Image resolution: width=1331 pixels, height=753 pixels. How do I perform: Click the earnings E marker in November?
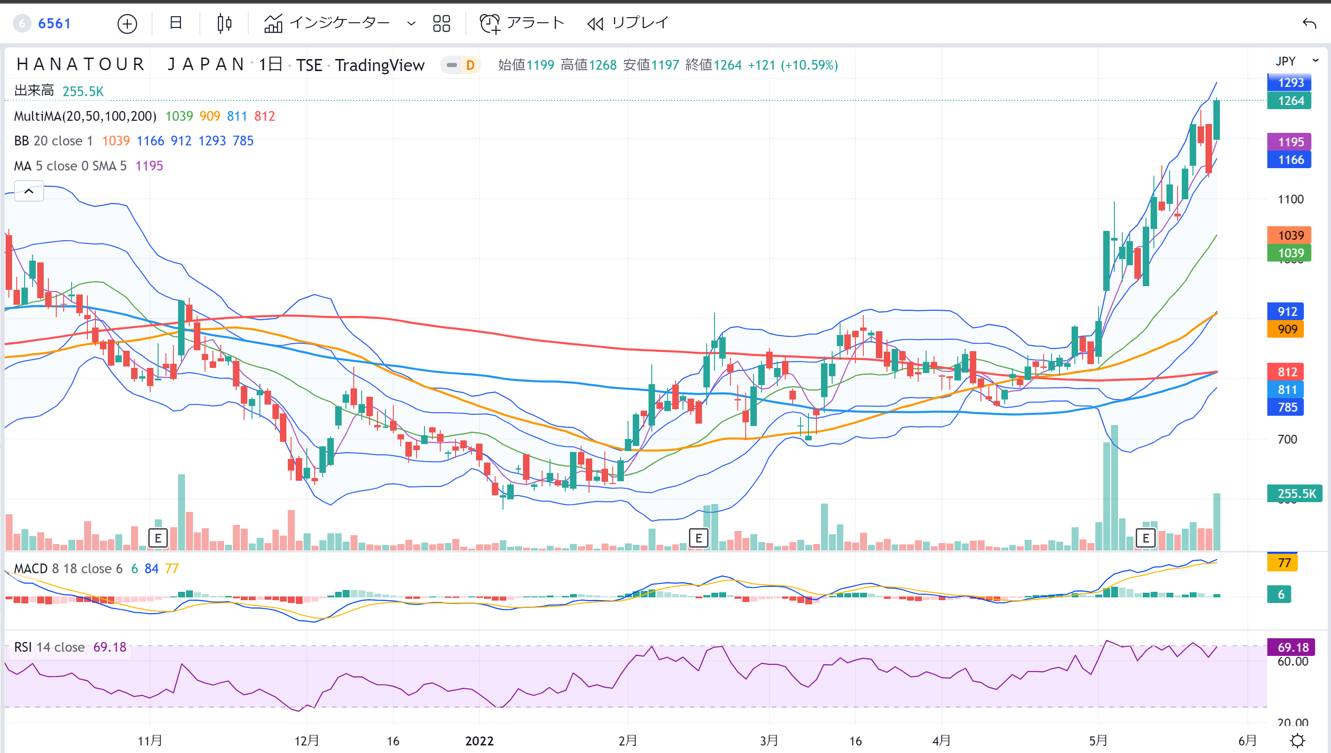click(x=158, y=538)
